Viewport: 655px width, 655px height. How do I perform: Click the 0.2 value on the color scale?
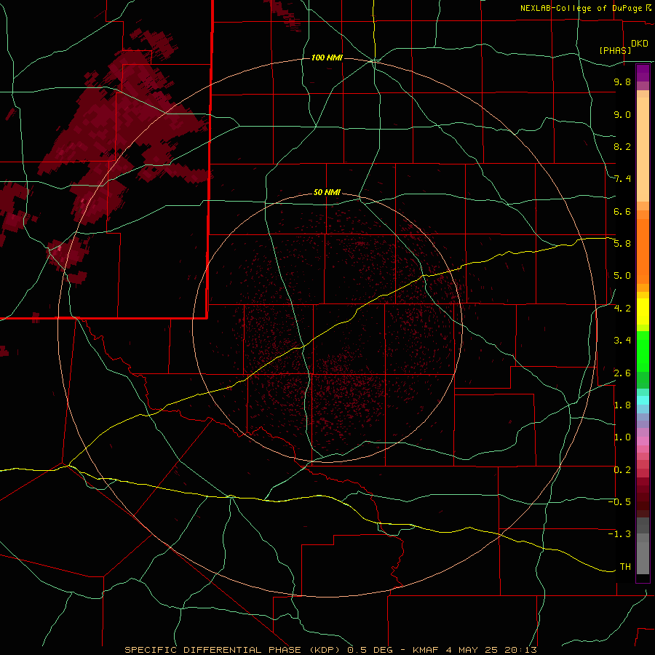pos(622,470)
